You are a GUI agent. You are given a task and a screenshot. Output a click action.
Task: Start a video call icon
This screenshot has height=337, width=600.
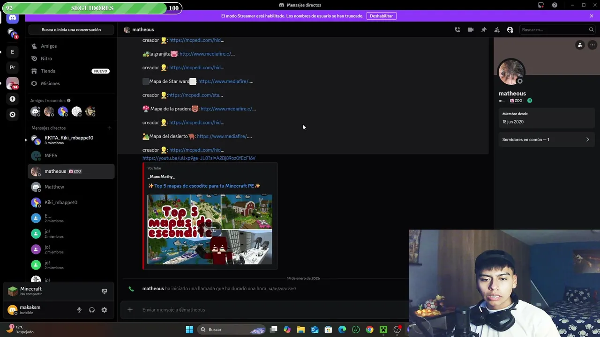(x=471, y=29)
